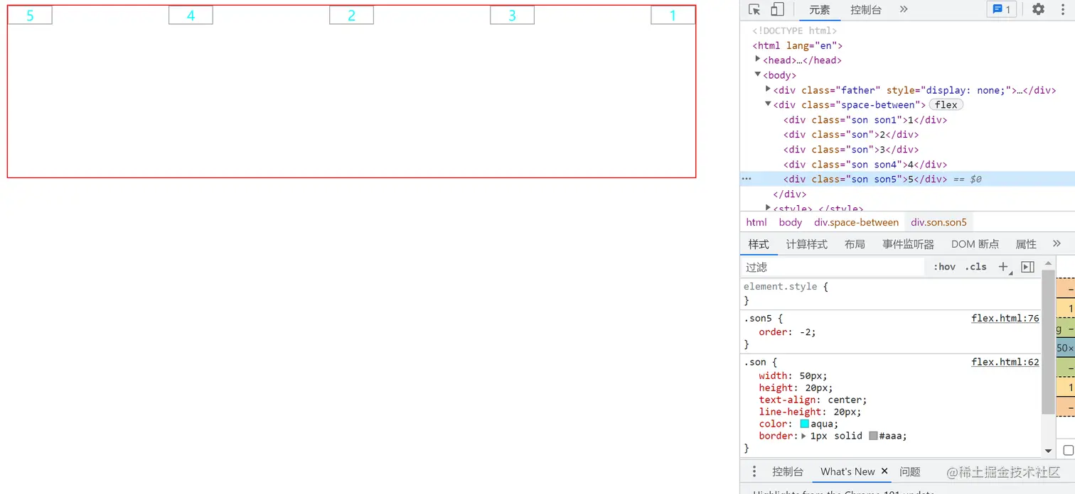
Task: Close the What's New tab
Action: coord(884,471)
